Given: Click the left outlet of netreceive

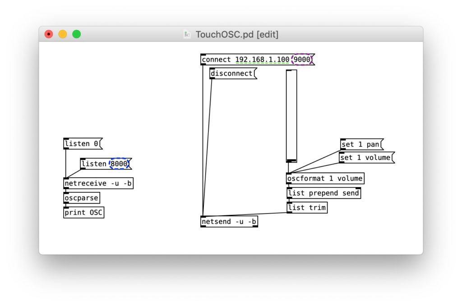Looking at the screenshot, I should pos(66,188).
